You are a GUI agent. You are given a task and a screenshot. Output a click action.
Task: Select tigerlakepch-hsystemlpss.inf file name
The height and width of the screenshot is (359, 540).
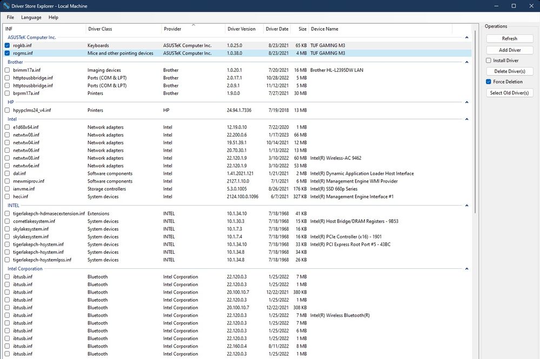point(42,260)
